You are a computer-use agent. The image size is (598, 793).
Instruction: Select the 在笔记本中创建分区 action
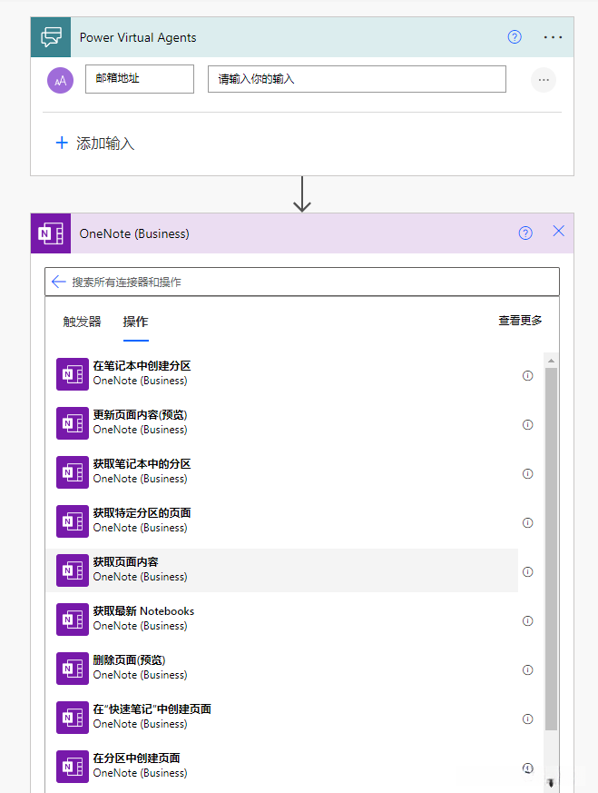click(142, 366)
